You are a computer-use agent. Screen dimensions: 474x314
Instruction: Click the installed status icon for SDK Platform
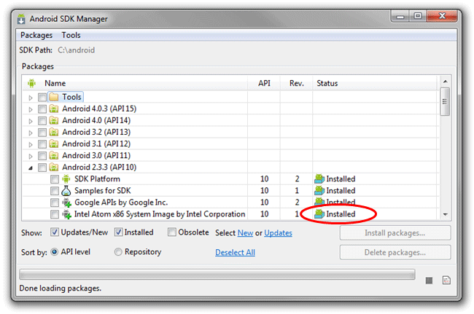(x=319, y=178)
